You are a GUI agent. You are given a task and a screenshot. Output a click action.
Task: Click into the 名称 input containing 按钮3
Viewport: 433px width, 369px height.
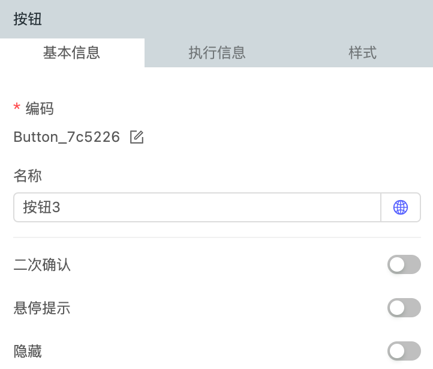197,208
